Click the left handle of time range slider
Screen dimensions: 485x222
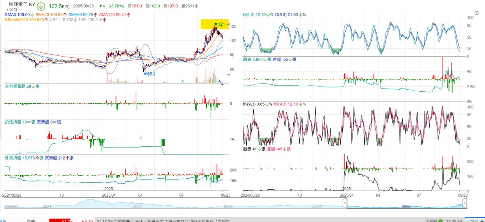tap(345, 202)
